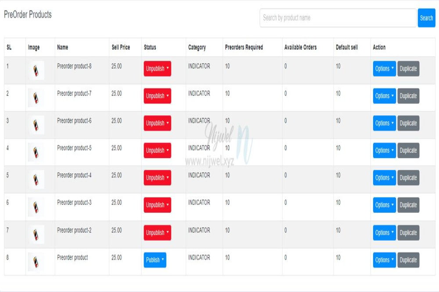Click product image thumbnail for Preorder product-6

click(36, 125)
